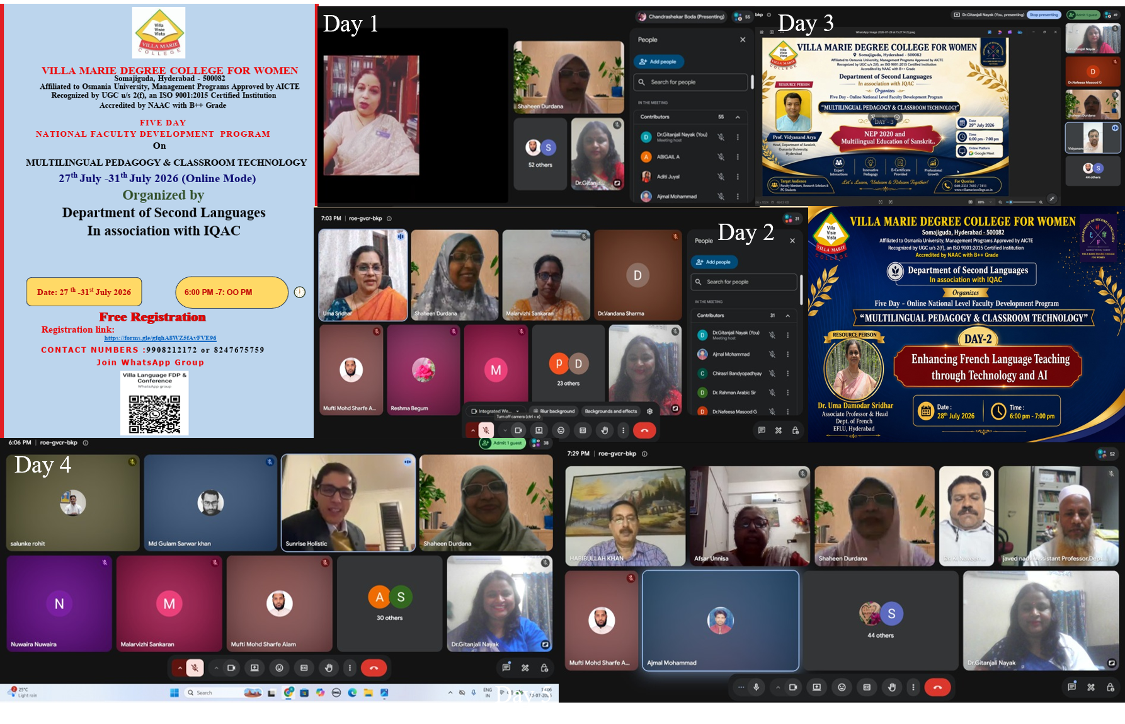Open File Explorer from the taskbar
Image resolution: width=1125 pixels, height=724 pixels.
pos(368,692)
